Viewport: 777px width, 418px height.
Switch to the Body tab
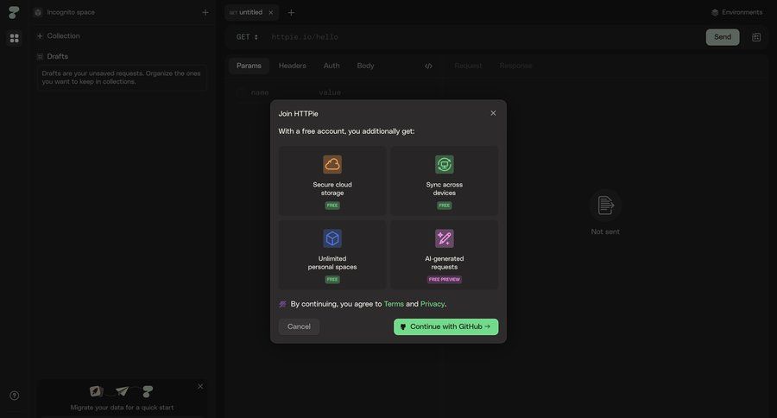366,66
